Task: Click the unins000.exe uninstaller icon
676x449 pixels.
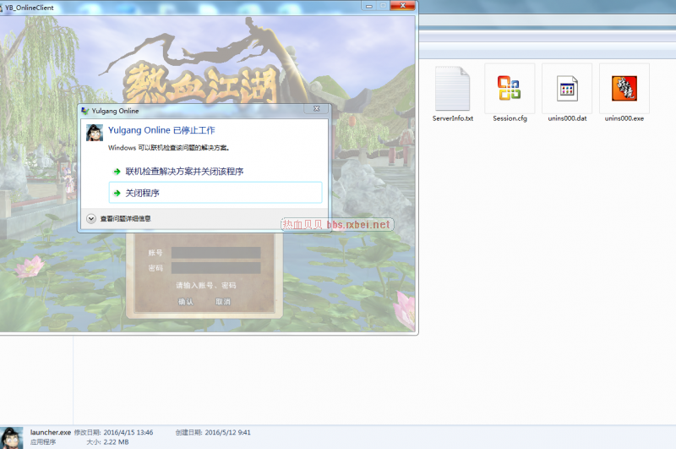Action: point(624,89)
